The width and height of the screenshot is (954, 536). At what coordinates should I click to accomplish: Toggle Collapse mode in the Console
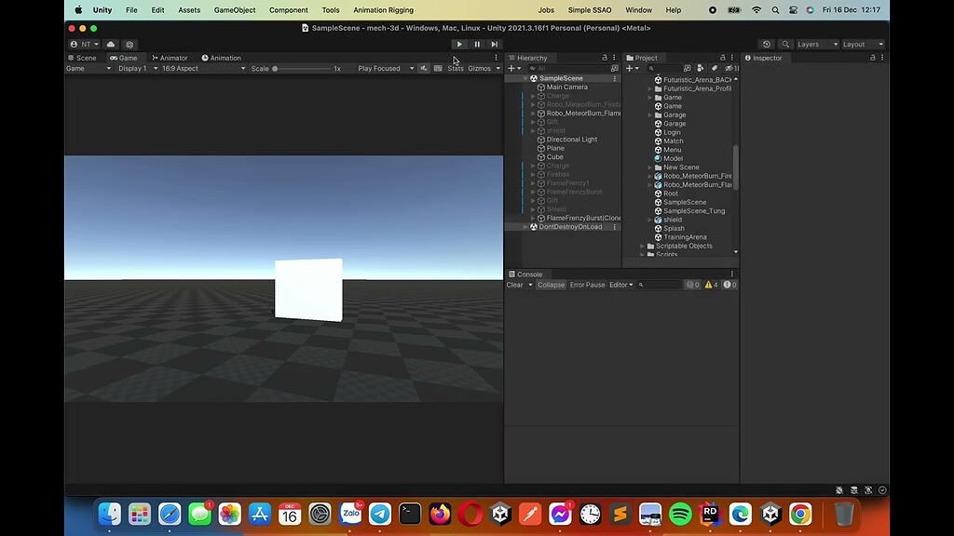coord(551,285)
